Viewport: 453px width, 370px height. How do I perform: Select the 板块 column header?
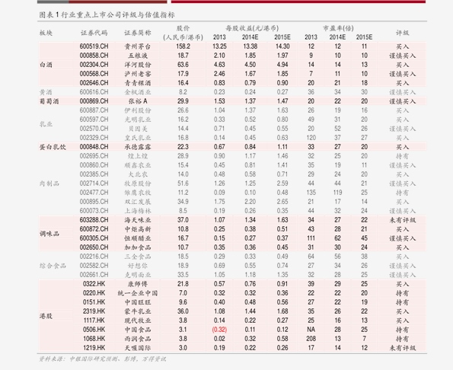point(46,33)
